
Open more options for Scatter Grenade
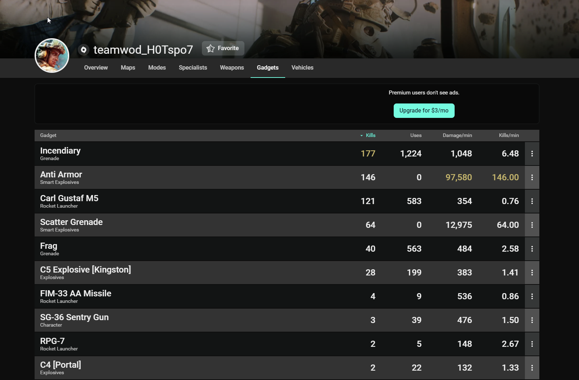532,225
